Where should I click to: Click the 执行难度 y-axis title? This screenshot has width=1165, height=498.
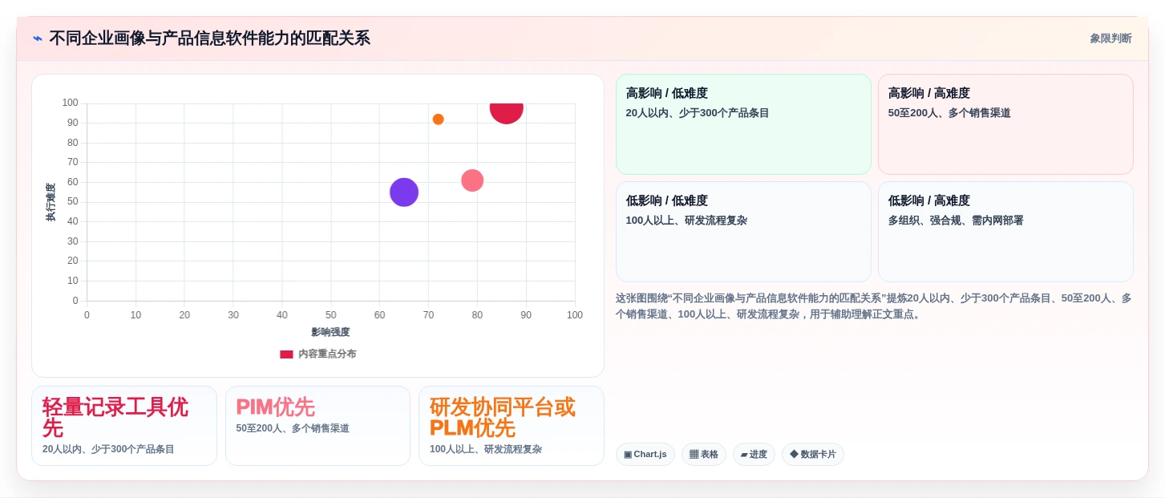pos(51,202)
